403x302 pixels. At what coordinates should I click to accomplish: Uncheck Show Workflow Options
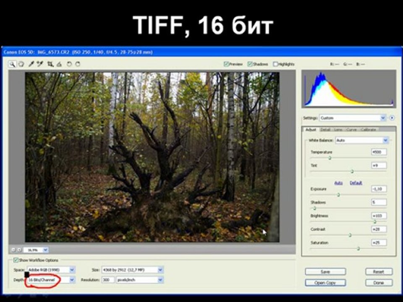(x=16, y=260)
